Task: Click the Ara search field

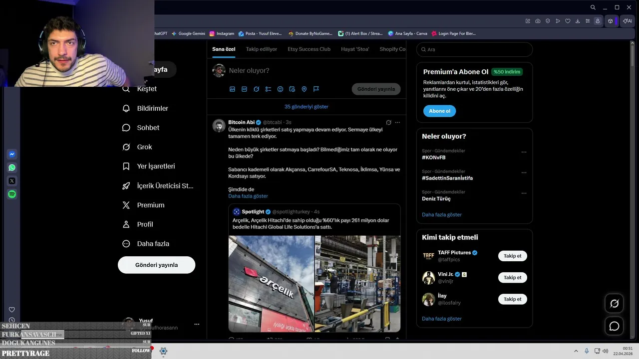Action: [x=474, y=49]
